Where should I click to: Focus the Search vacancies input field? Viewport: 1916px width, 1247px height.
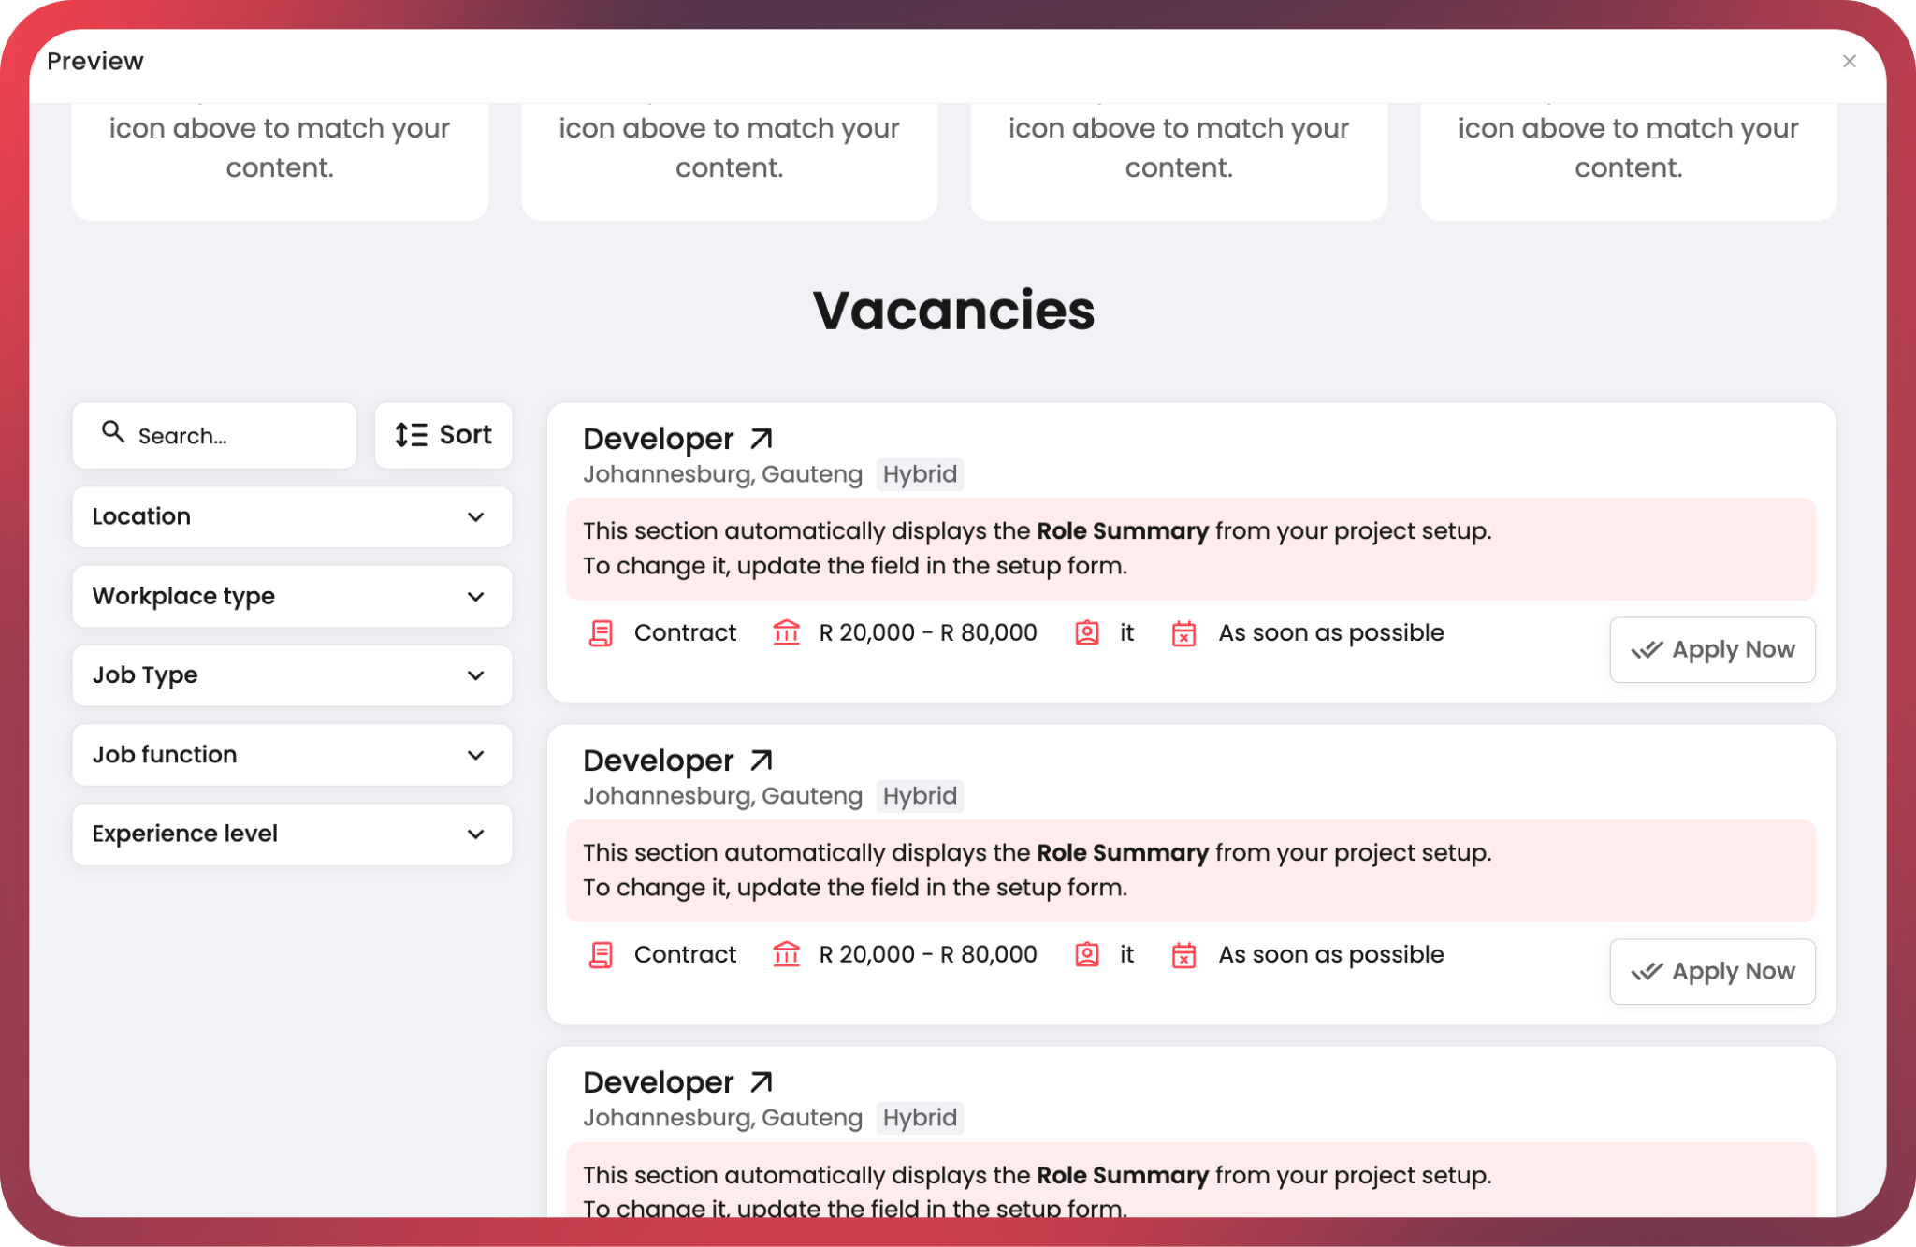214,435
